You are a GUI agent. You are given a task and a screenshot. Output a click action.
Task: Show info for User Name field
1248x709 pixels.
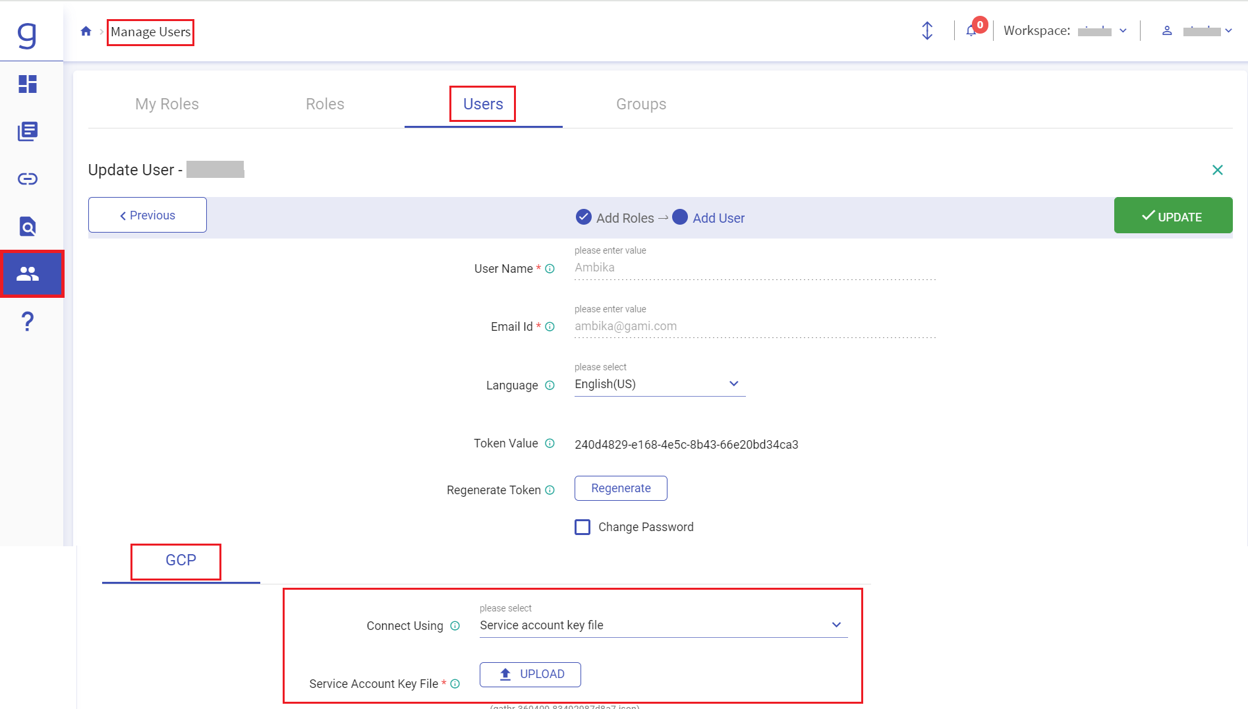[x=550, y=269]
